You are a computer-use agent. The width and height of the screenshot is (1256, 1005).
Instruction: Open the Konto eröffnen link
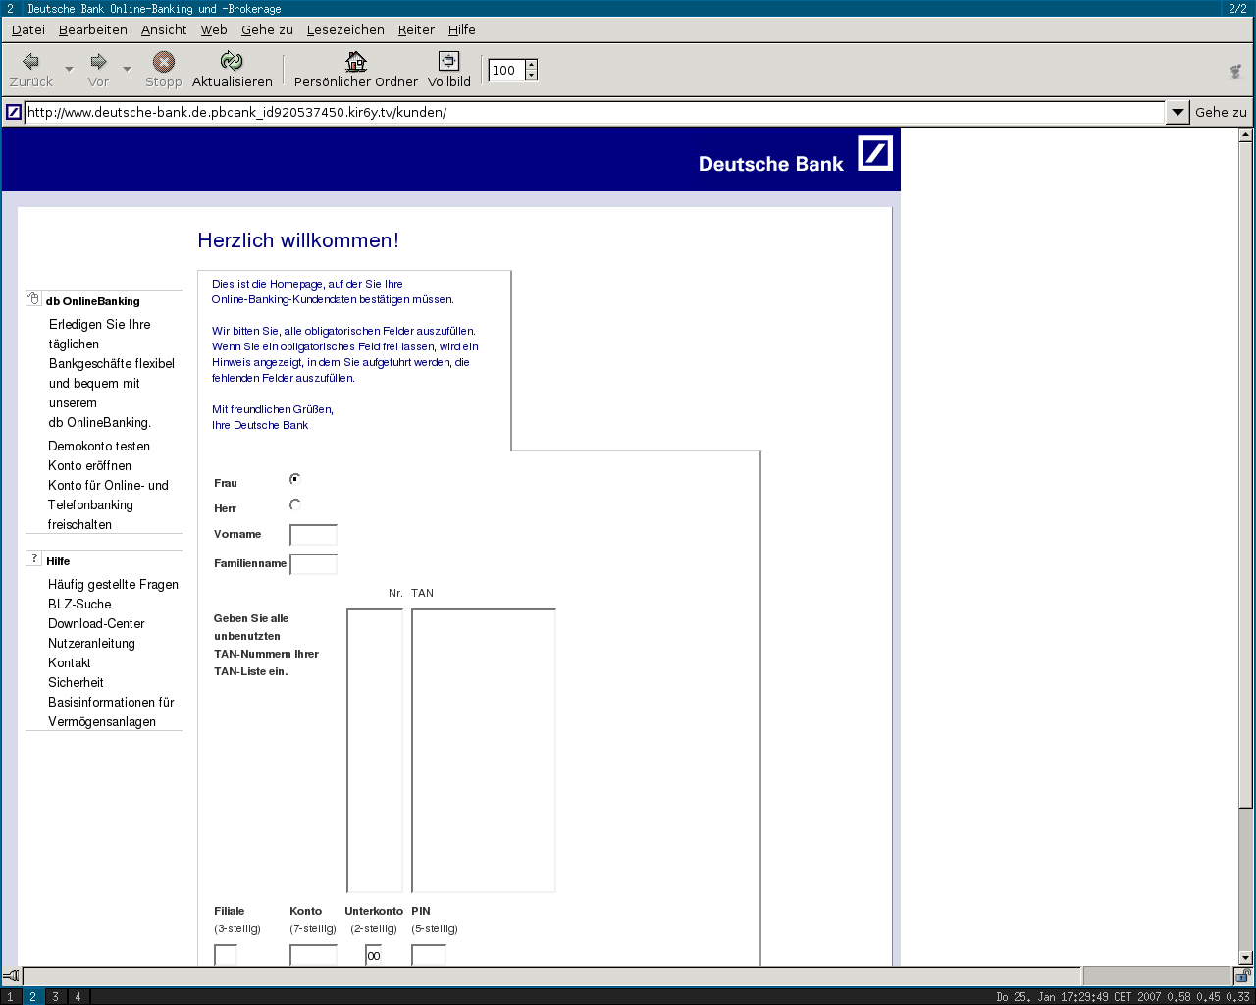point(89,465)
